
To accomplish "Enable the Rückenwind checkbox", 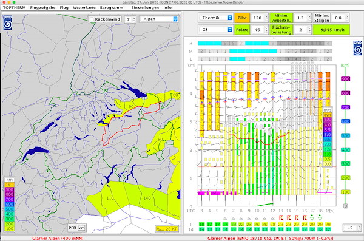I will pyautogui.click(x=92, y=19).
